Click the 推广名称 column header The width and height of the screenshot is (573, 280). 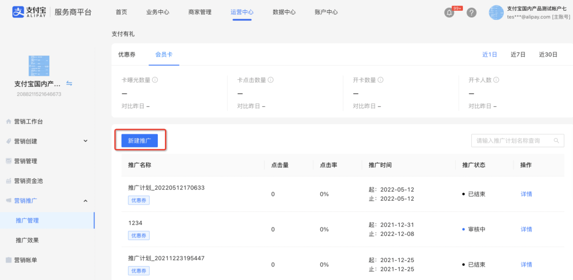click(x=140, y=165)
